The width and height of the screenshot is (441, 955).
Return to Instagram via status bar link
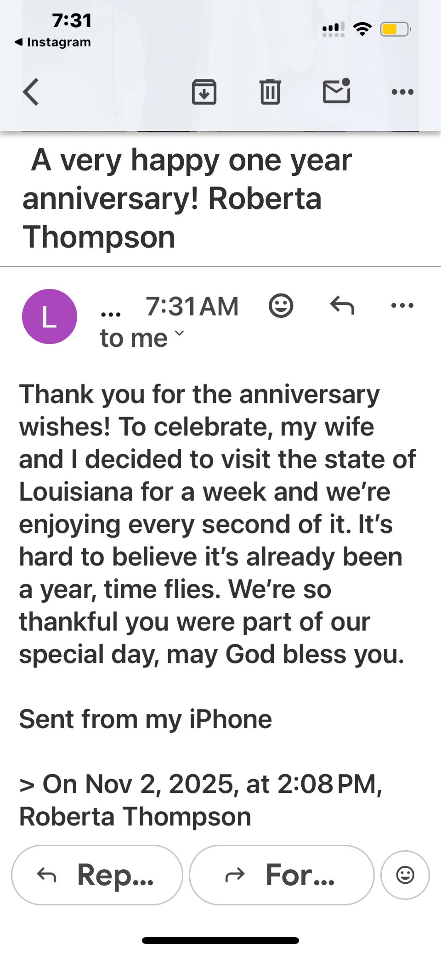pyautogui.click(x=53, y=42)
